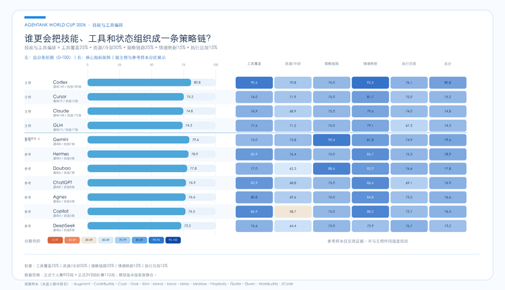
Task: Select the 70-79 score legend swatch
Action: 123,240
